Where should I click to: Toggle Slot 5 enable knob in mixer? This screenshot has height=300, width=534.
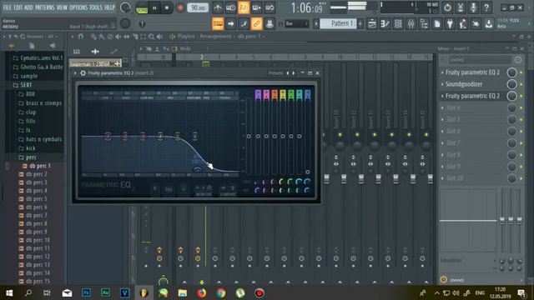pyautogui.click(x=511, y=120)
